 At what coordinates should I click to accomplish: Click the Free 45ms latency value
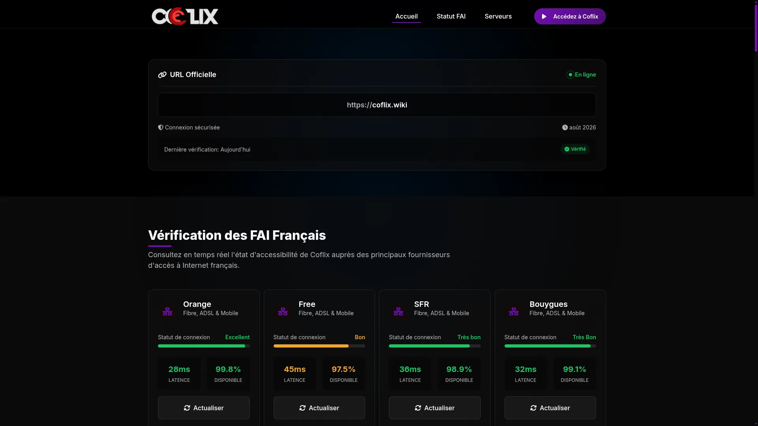point(295,369)
